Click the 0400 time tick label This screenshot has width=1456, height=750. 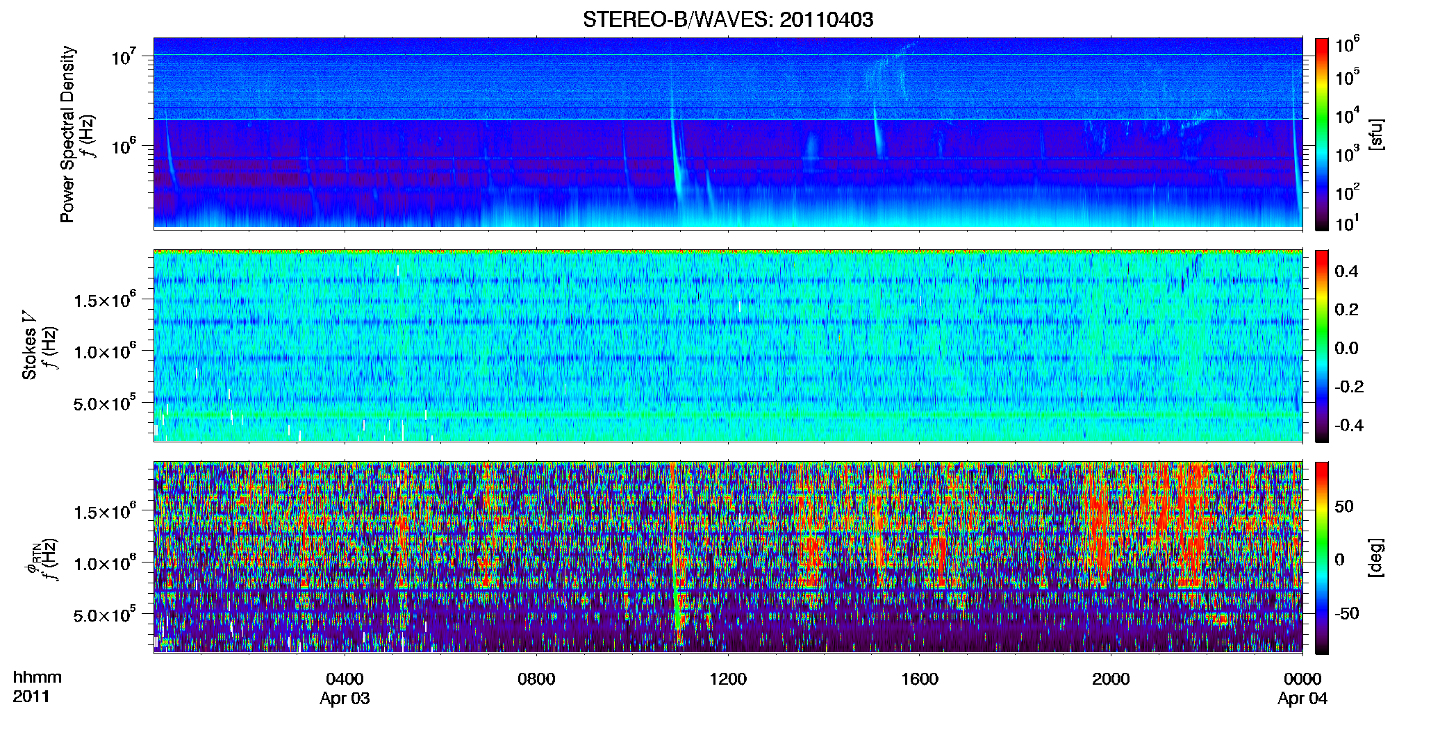(x=345, y=679)
